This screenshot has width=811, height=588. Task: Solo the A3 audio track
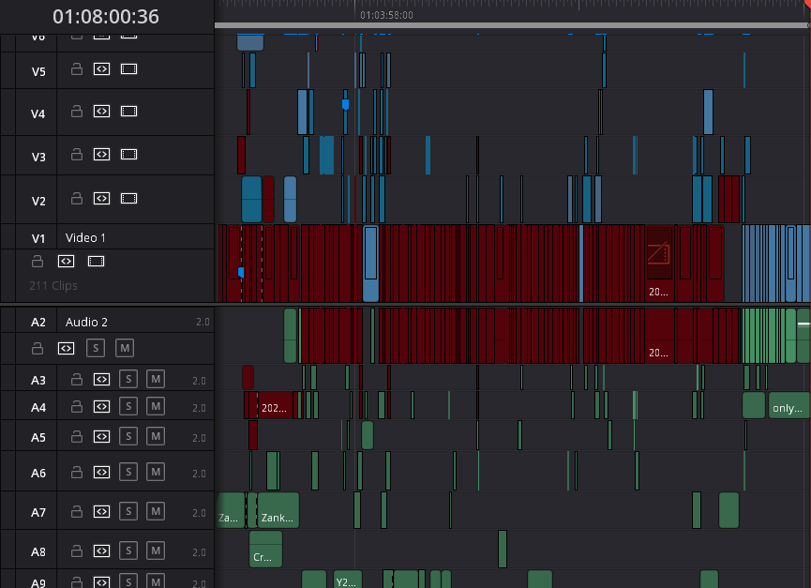(x=128, y=380)
